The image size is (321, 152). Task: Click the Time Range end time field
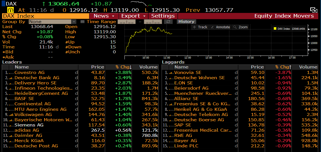(x=153, y=22)
